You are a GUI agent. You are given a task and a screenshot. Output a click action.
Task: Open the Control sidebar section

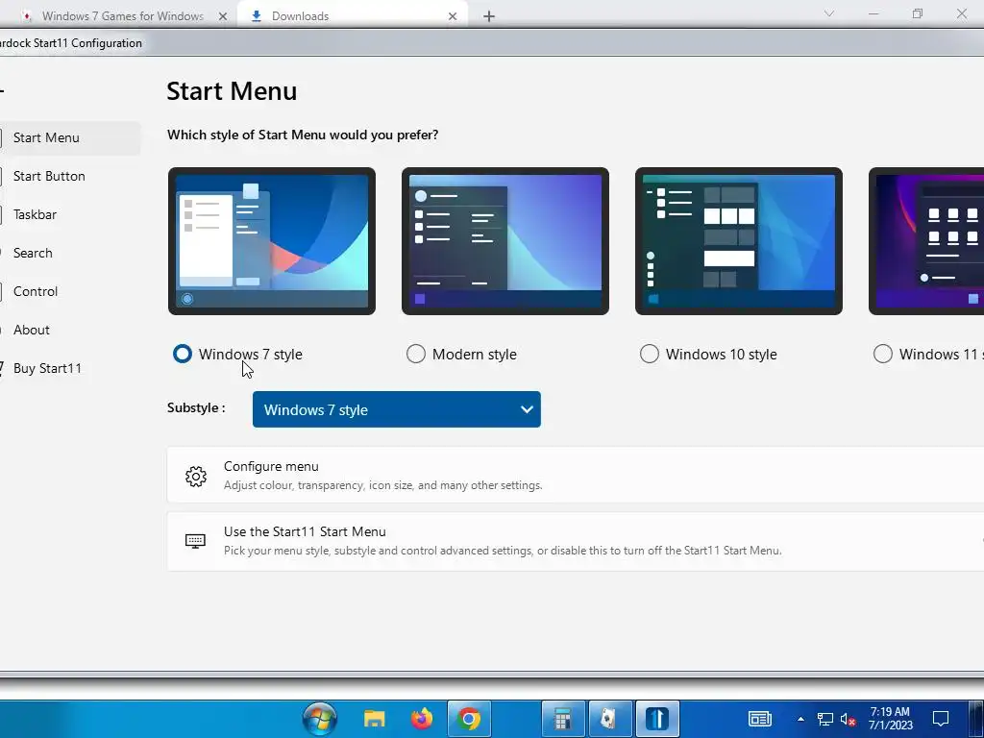pos(70,291)
